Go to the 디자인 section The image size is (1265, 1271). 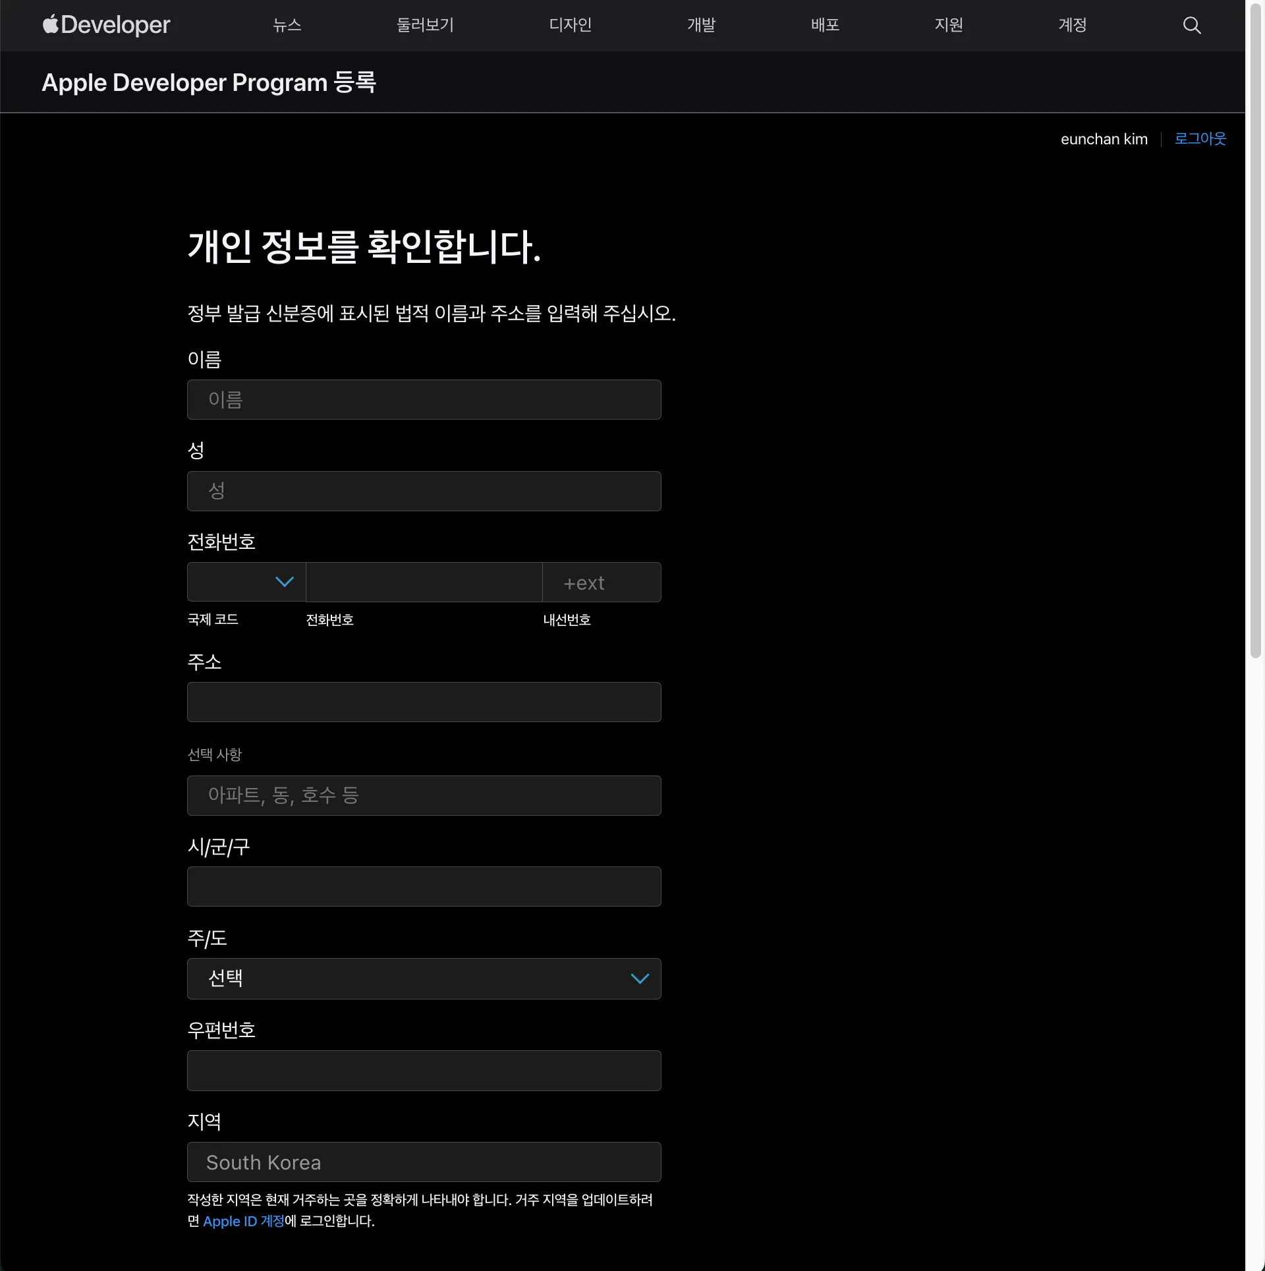coord(570,25)
